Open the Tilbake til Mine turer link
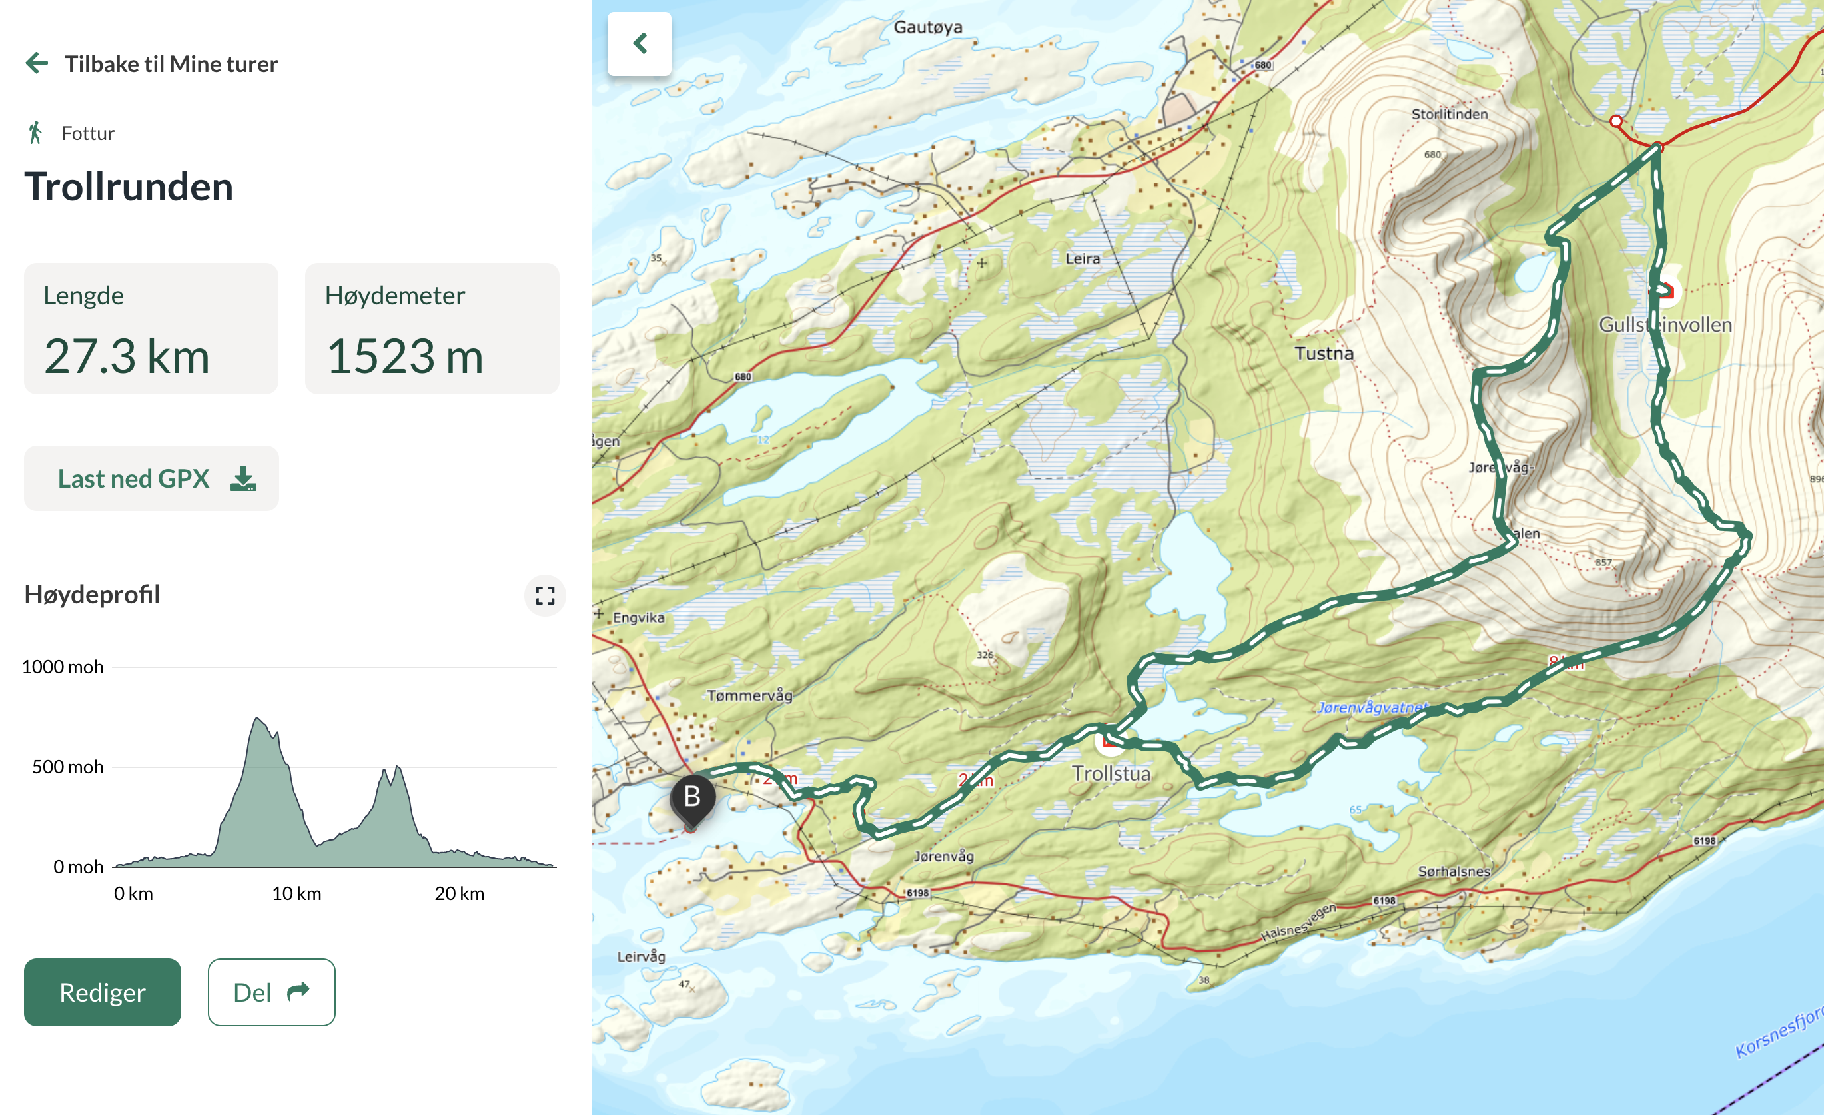The width and height of the screenshot is (1824, 1115). click(171, 64)
